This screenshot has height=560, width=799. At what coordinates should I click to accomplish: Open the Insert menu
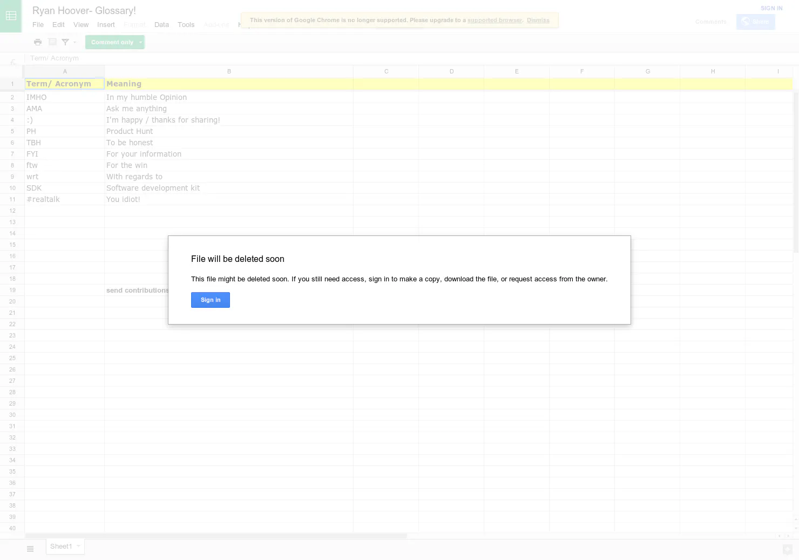(x=106, y=25)
